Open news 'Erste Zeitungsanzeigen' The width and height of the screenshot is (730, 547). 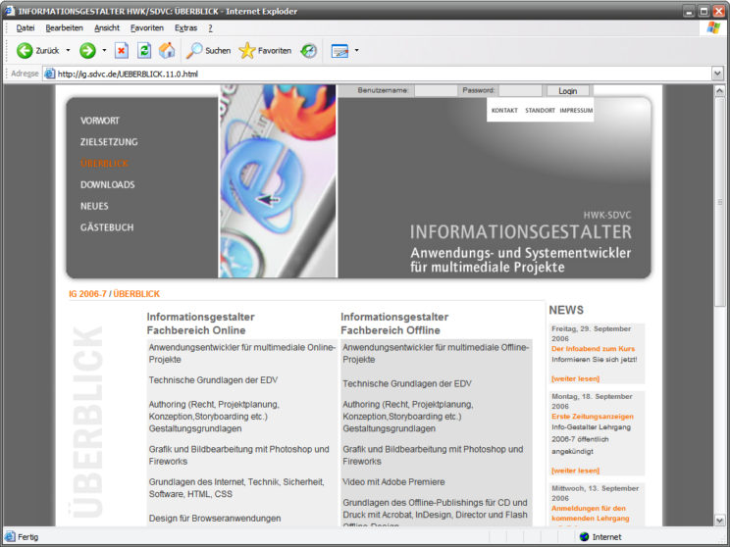click(593, 417)
